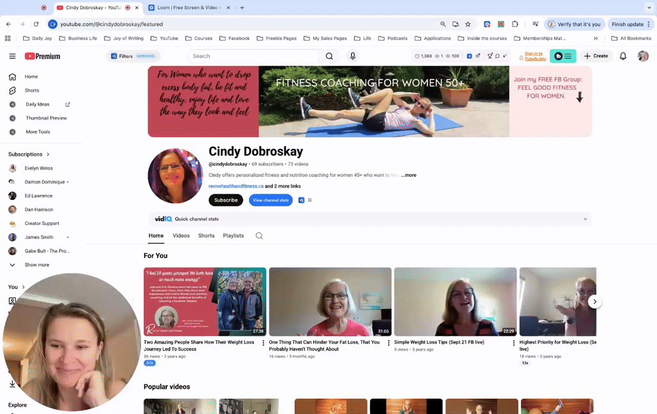Open More Tools in sidebar
The height and width of the screenshot is (414, 657).
[x=38, y=132]
